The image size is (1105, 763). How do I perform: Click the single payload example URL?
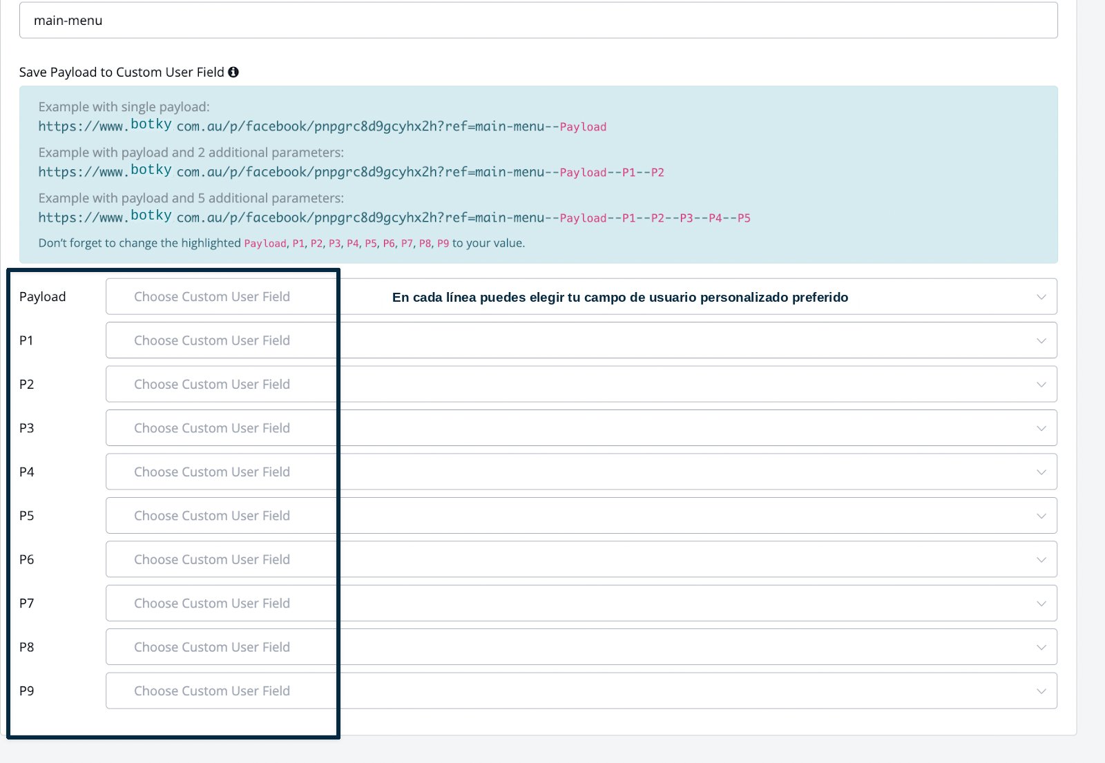click(323, 126)
